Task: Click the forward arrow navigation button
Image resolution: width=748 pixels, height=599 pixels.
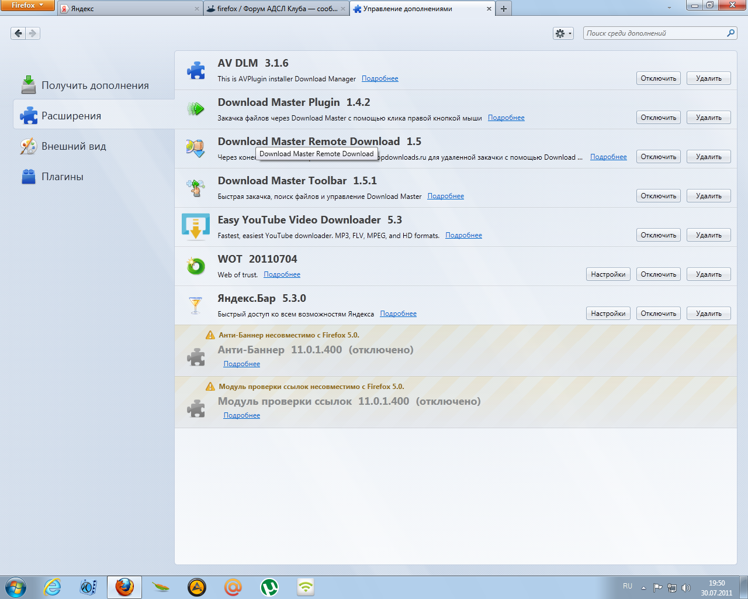Action: tap(33, 33)
